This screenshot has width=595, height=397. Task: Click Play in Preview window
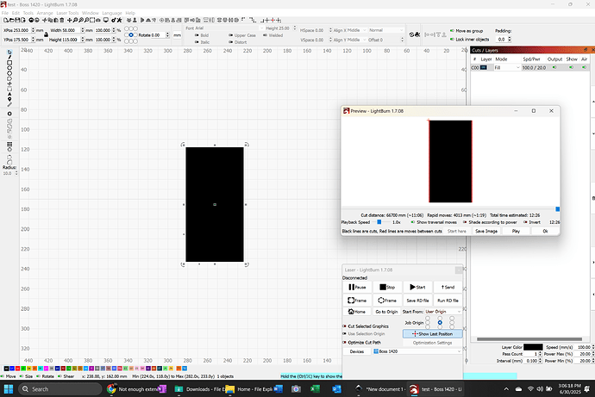516,231
